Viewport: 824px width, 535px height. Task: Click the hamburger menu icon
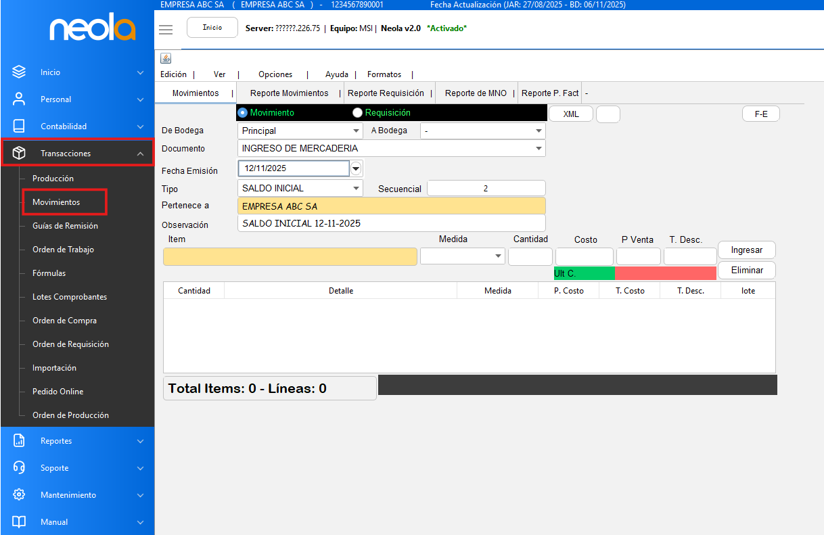(x=166, y=29)
